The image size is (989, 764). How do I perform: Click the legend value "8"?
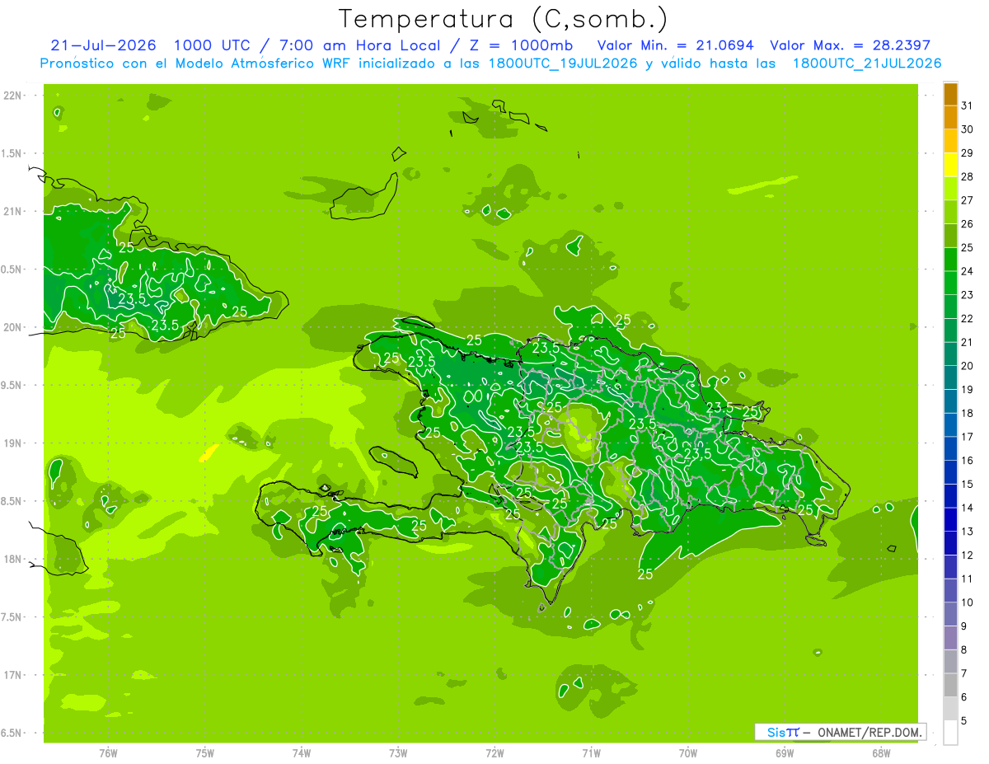point(964,650)
